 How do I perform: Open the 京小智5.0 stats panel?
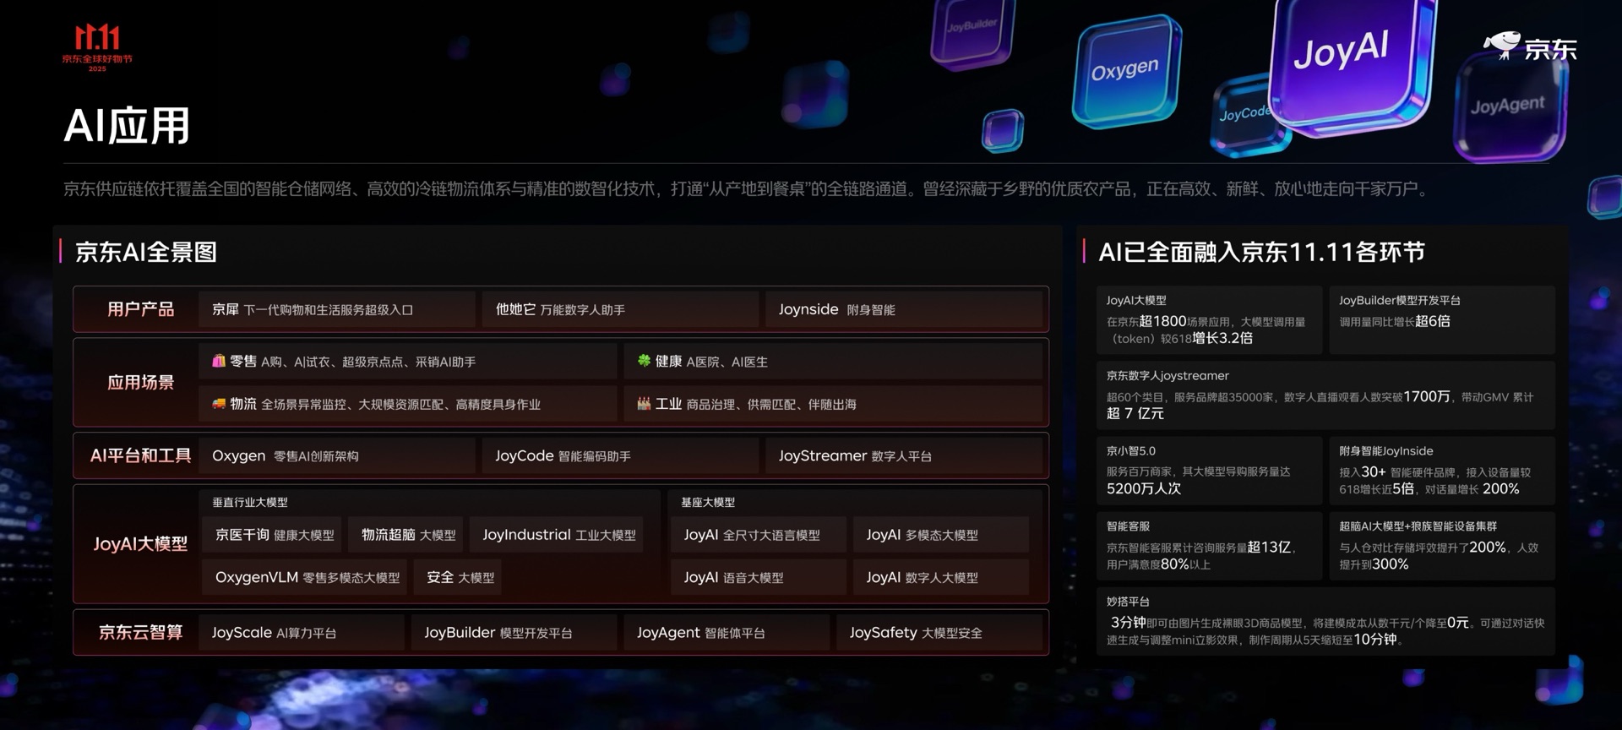click(1209, 471)
